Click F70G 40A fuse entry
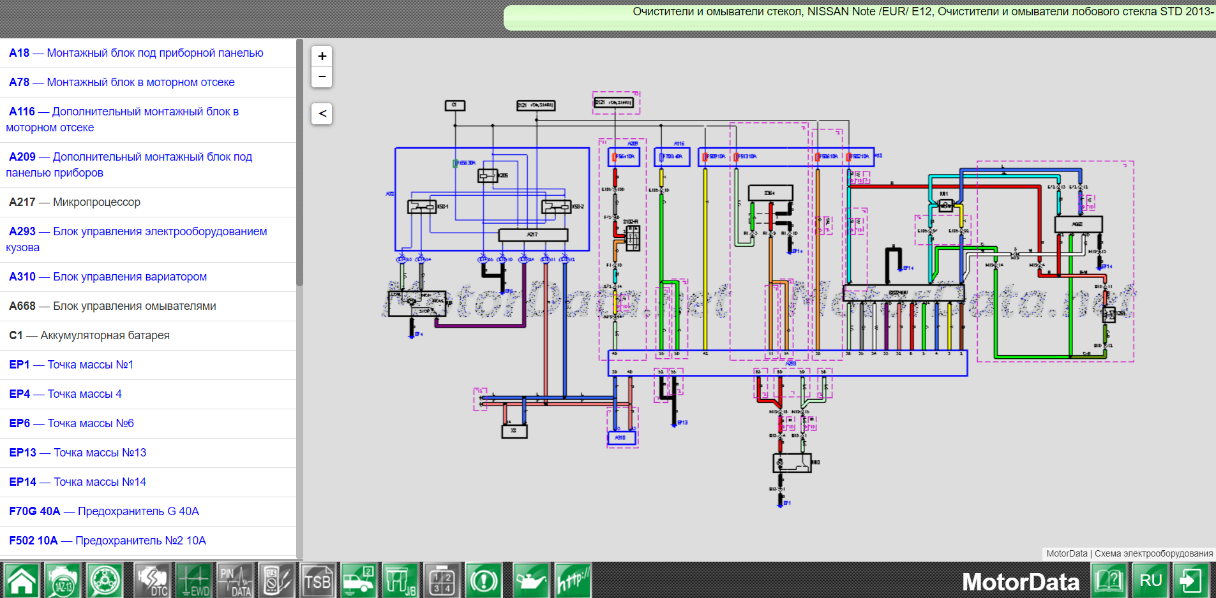The height and width of the screenshot is (598, 1216). [104, 511]
